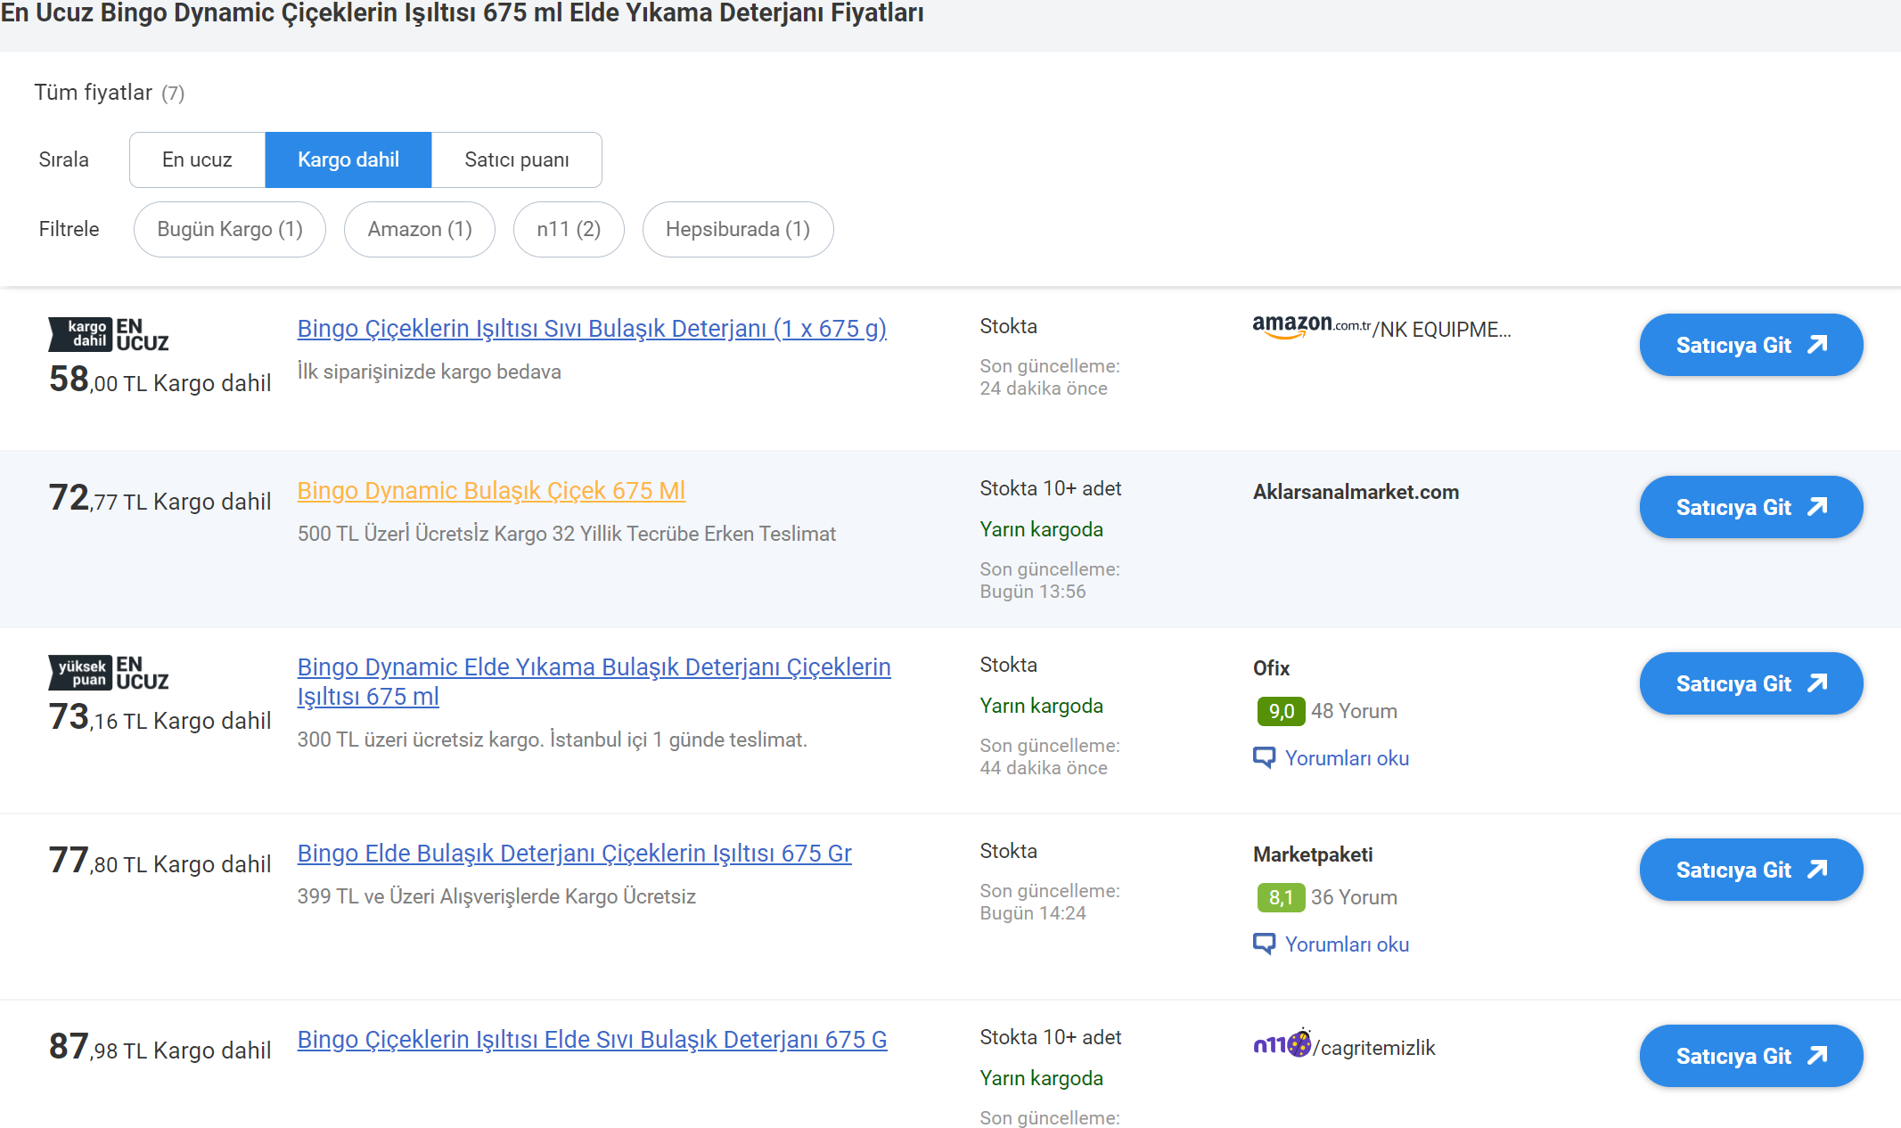
Task: Click 'İlk siparişinizde kargo bedava' text
Action: tap(430, 372)
